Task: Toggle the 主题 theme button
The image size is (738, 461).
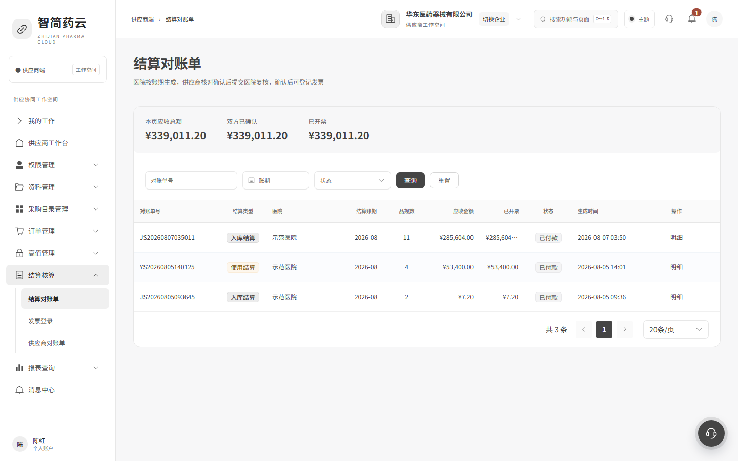Action: pos(640,19)
